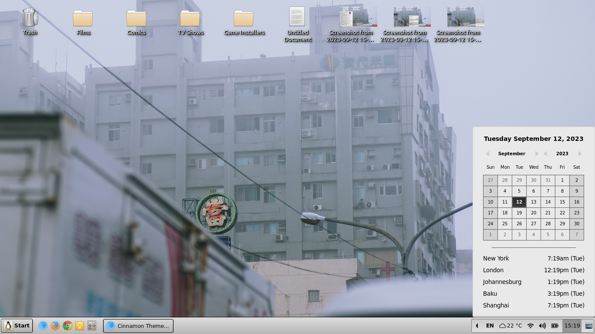Select day 22 in the calendar

click(562, 213)
